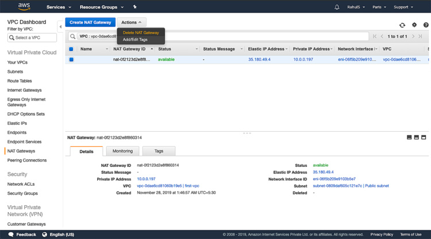Open the help question mark icon

pos(426,25)
